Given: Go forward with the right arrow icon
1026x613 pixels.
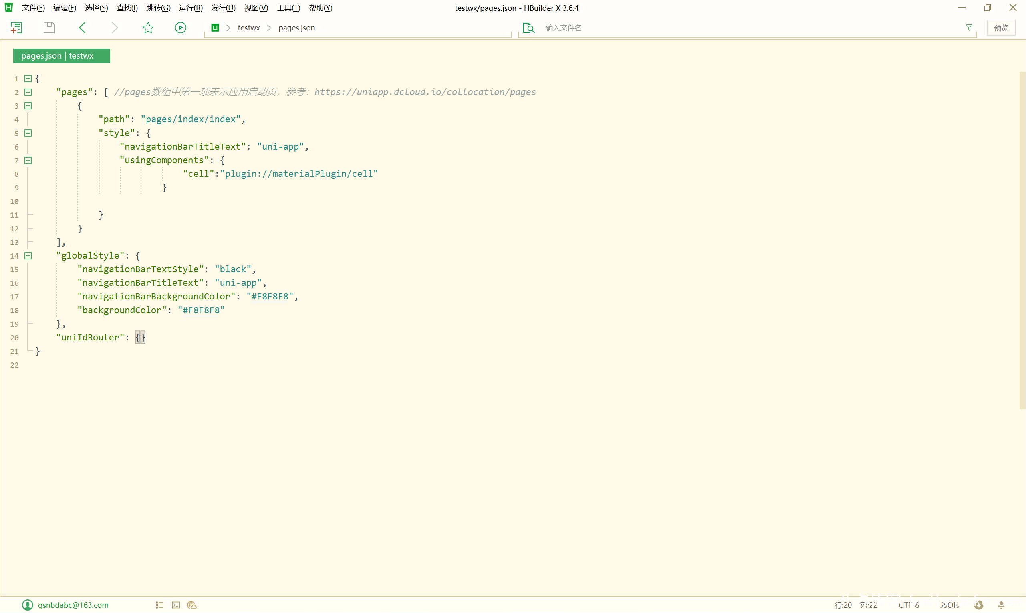Looking at the screenshot, I should pyautogui.click(x=115, y=28).
